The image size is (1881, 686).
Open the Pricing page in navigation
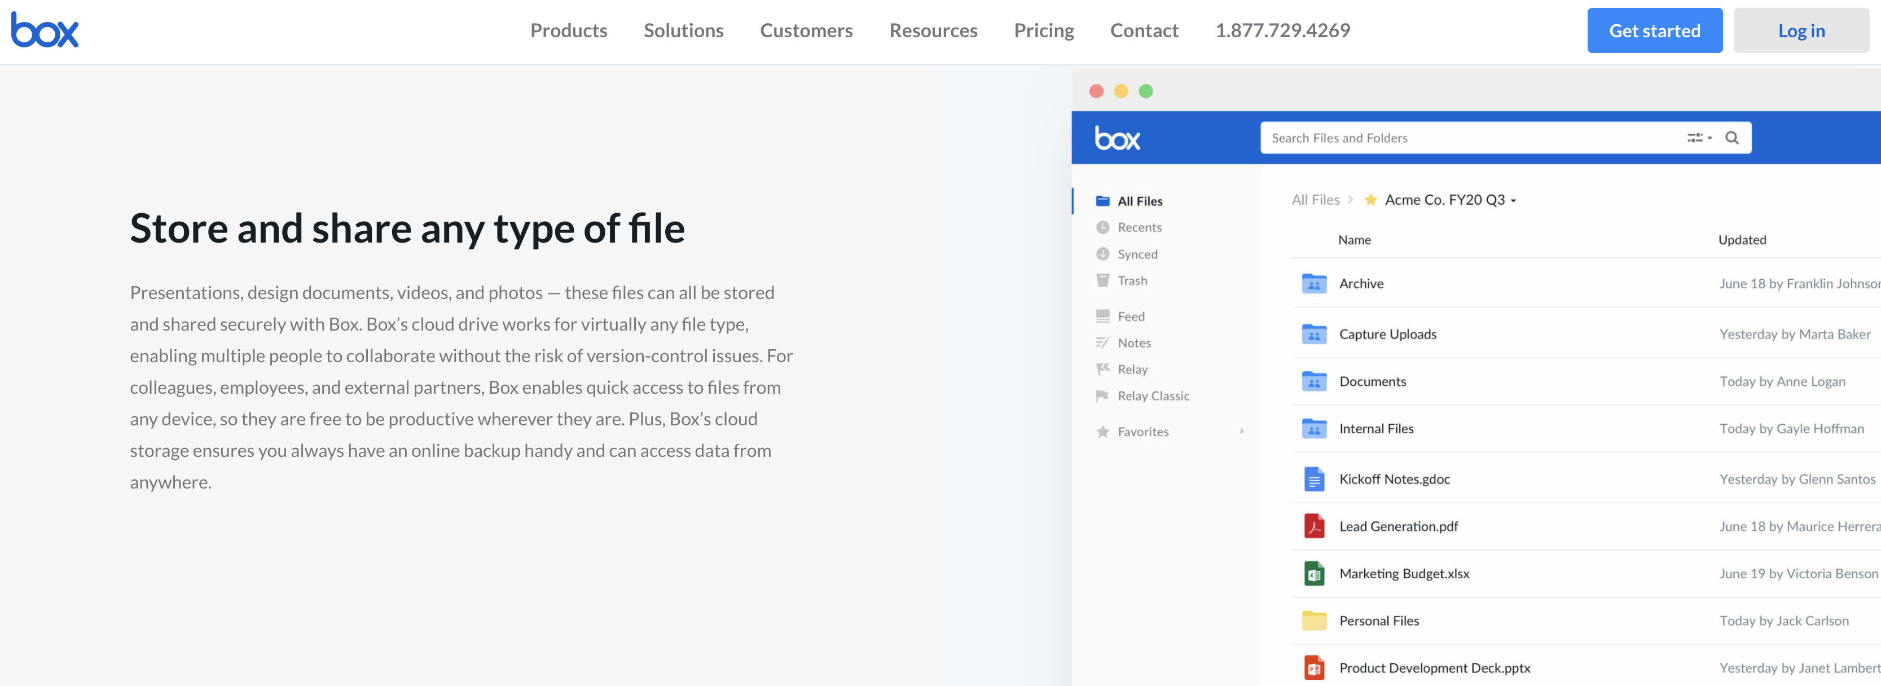1043,30
